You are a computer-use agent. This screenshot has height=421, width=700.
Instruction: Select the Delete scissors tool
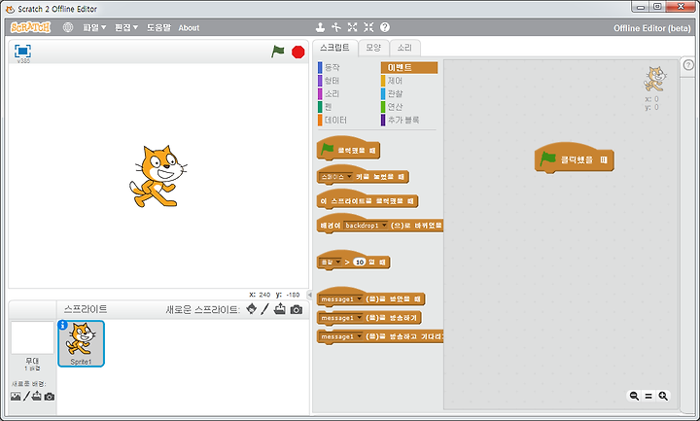tap(336, 27)
